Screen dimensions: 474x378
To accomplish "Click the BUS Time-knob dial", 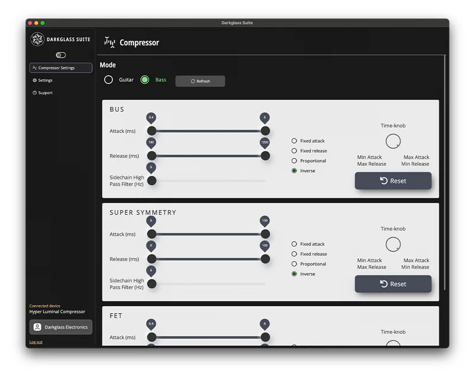I will [x=393, y=141].
